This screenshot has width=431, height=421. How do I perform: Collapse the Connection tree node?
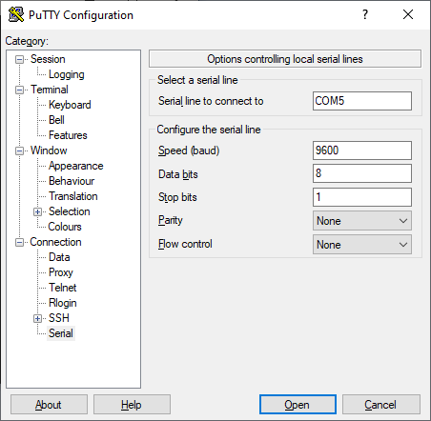[19, 242]
